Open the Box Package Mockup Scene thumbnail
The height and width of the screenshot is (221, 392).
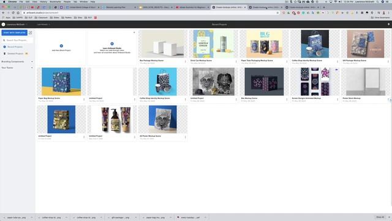click(x=163, y=44)
